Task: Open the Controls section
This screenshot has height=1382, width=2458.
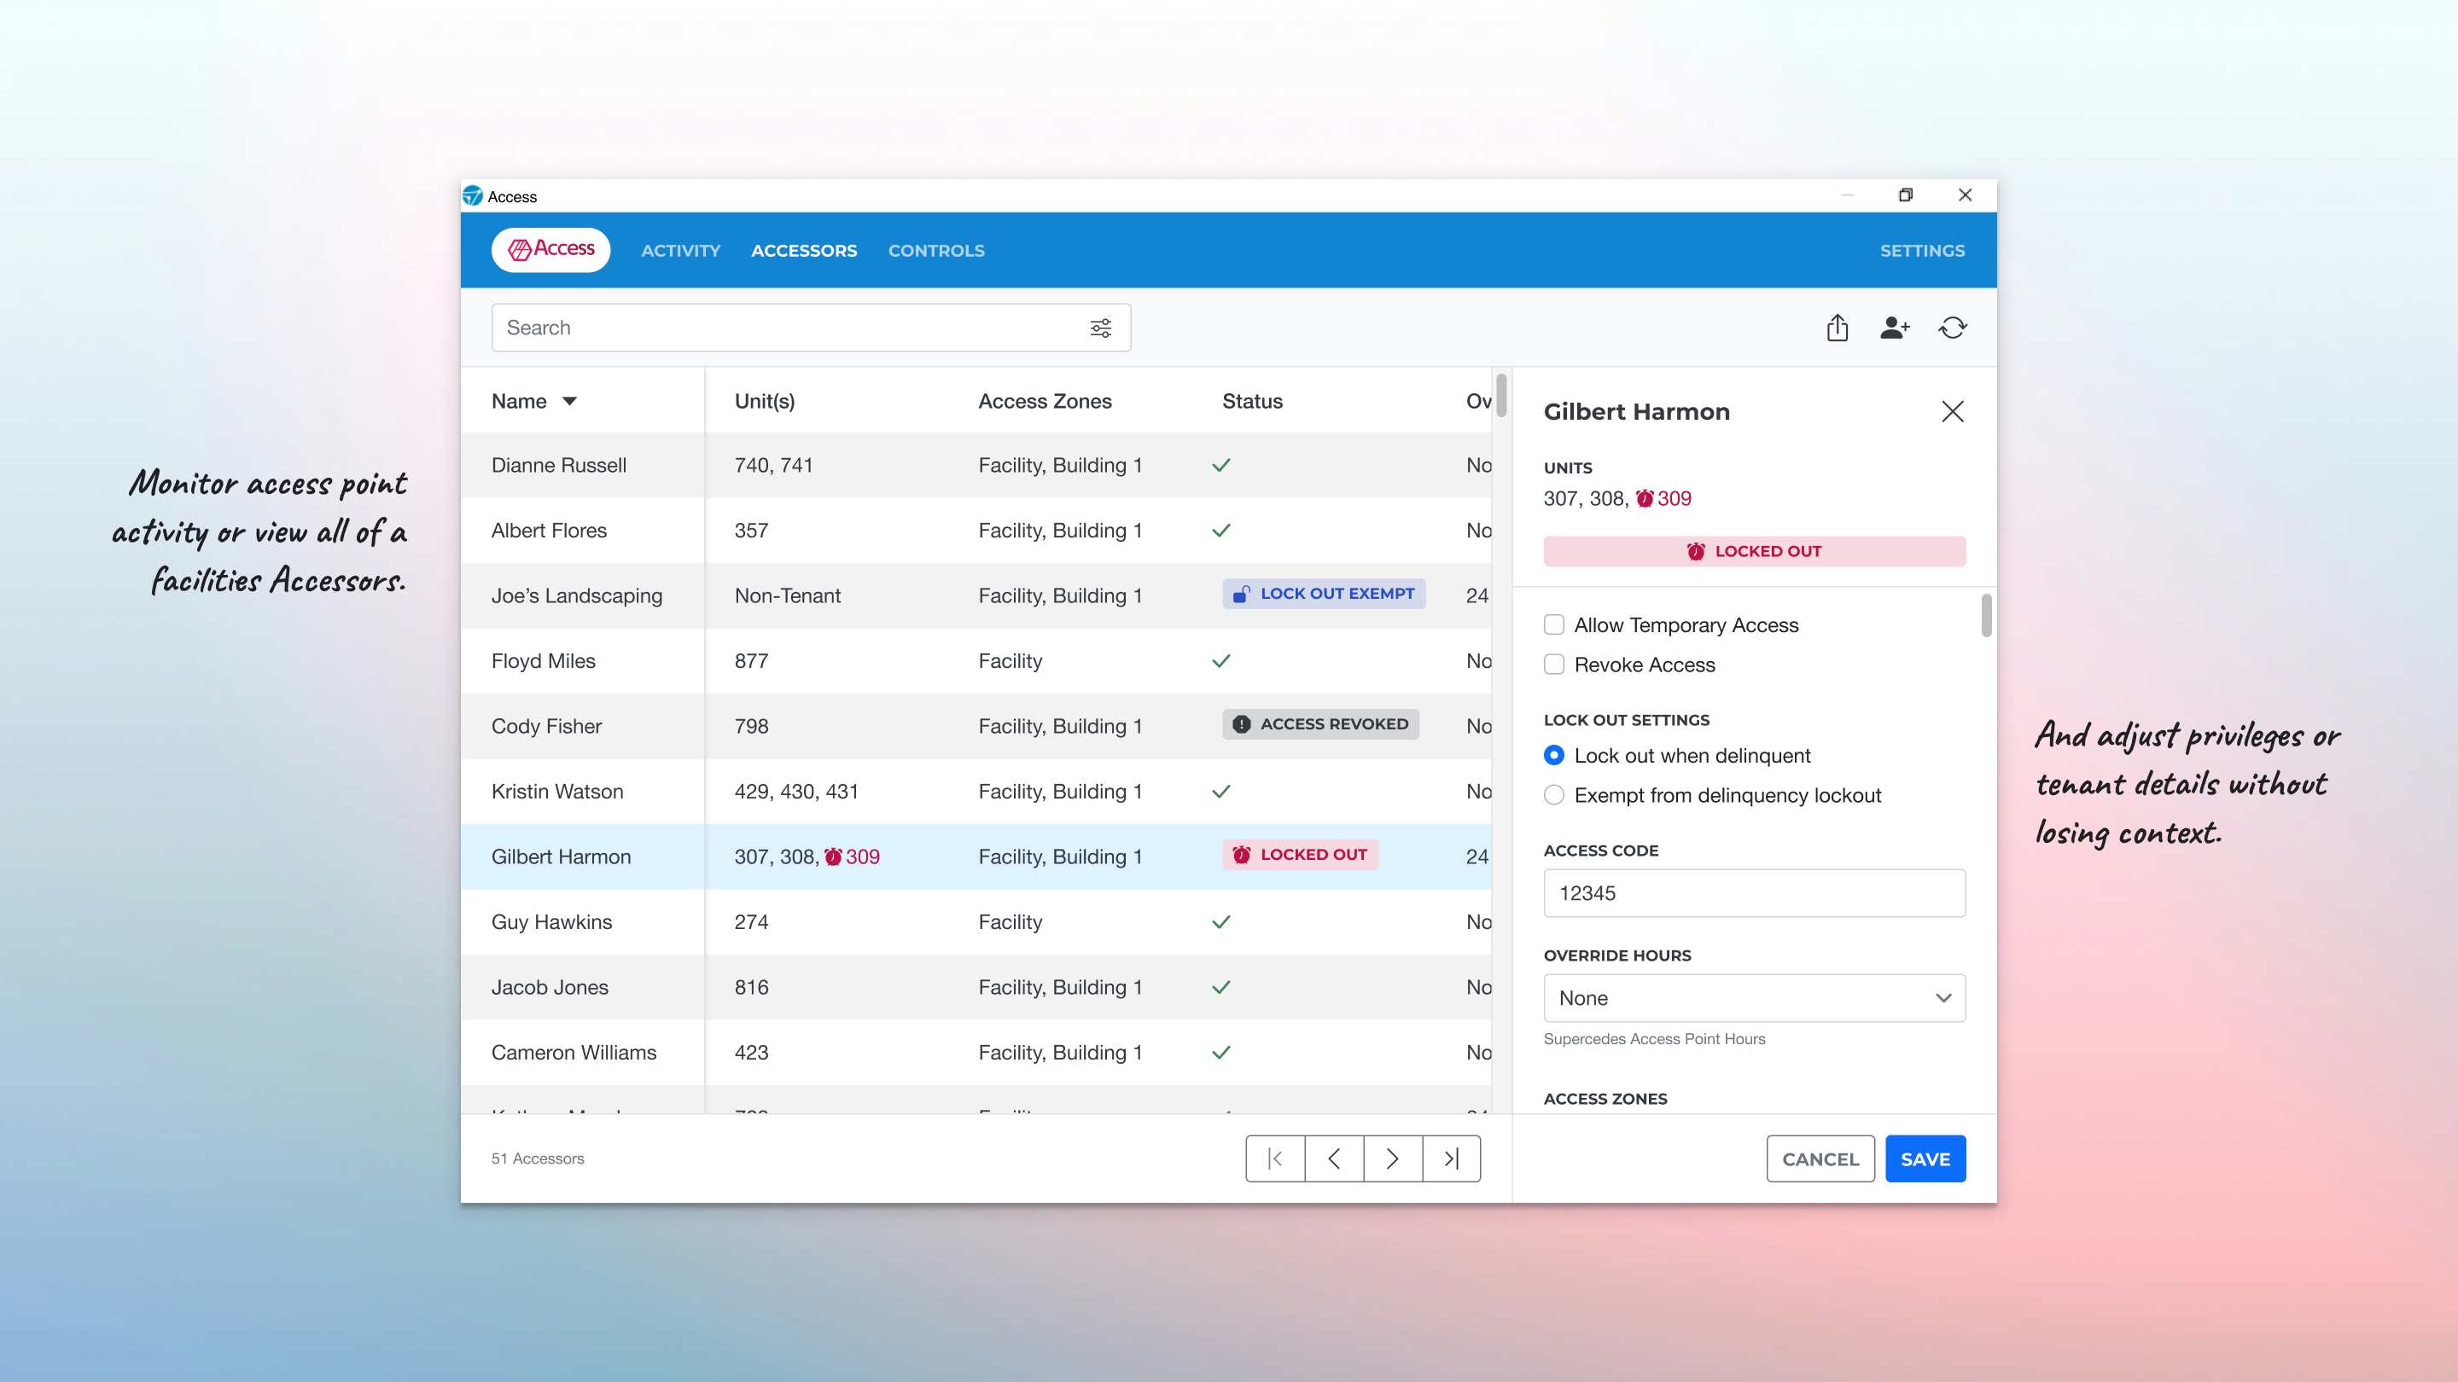Action: (x=936, y=250)
